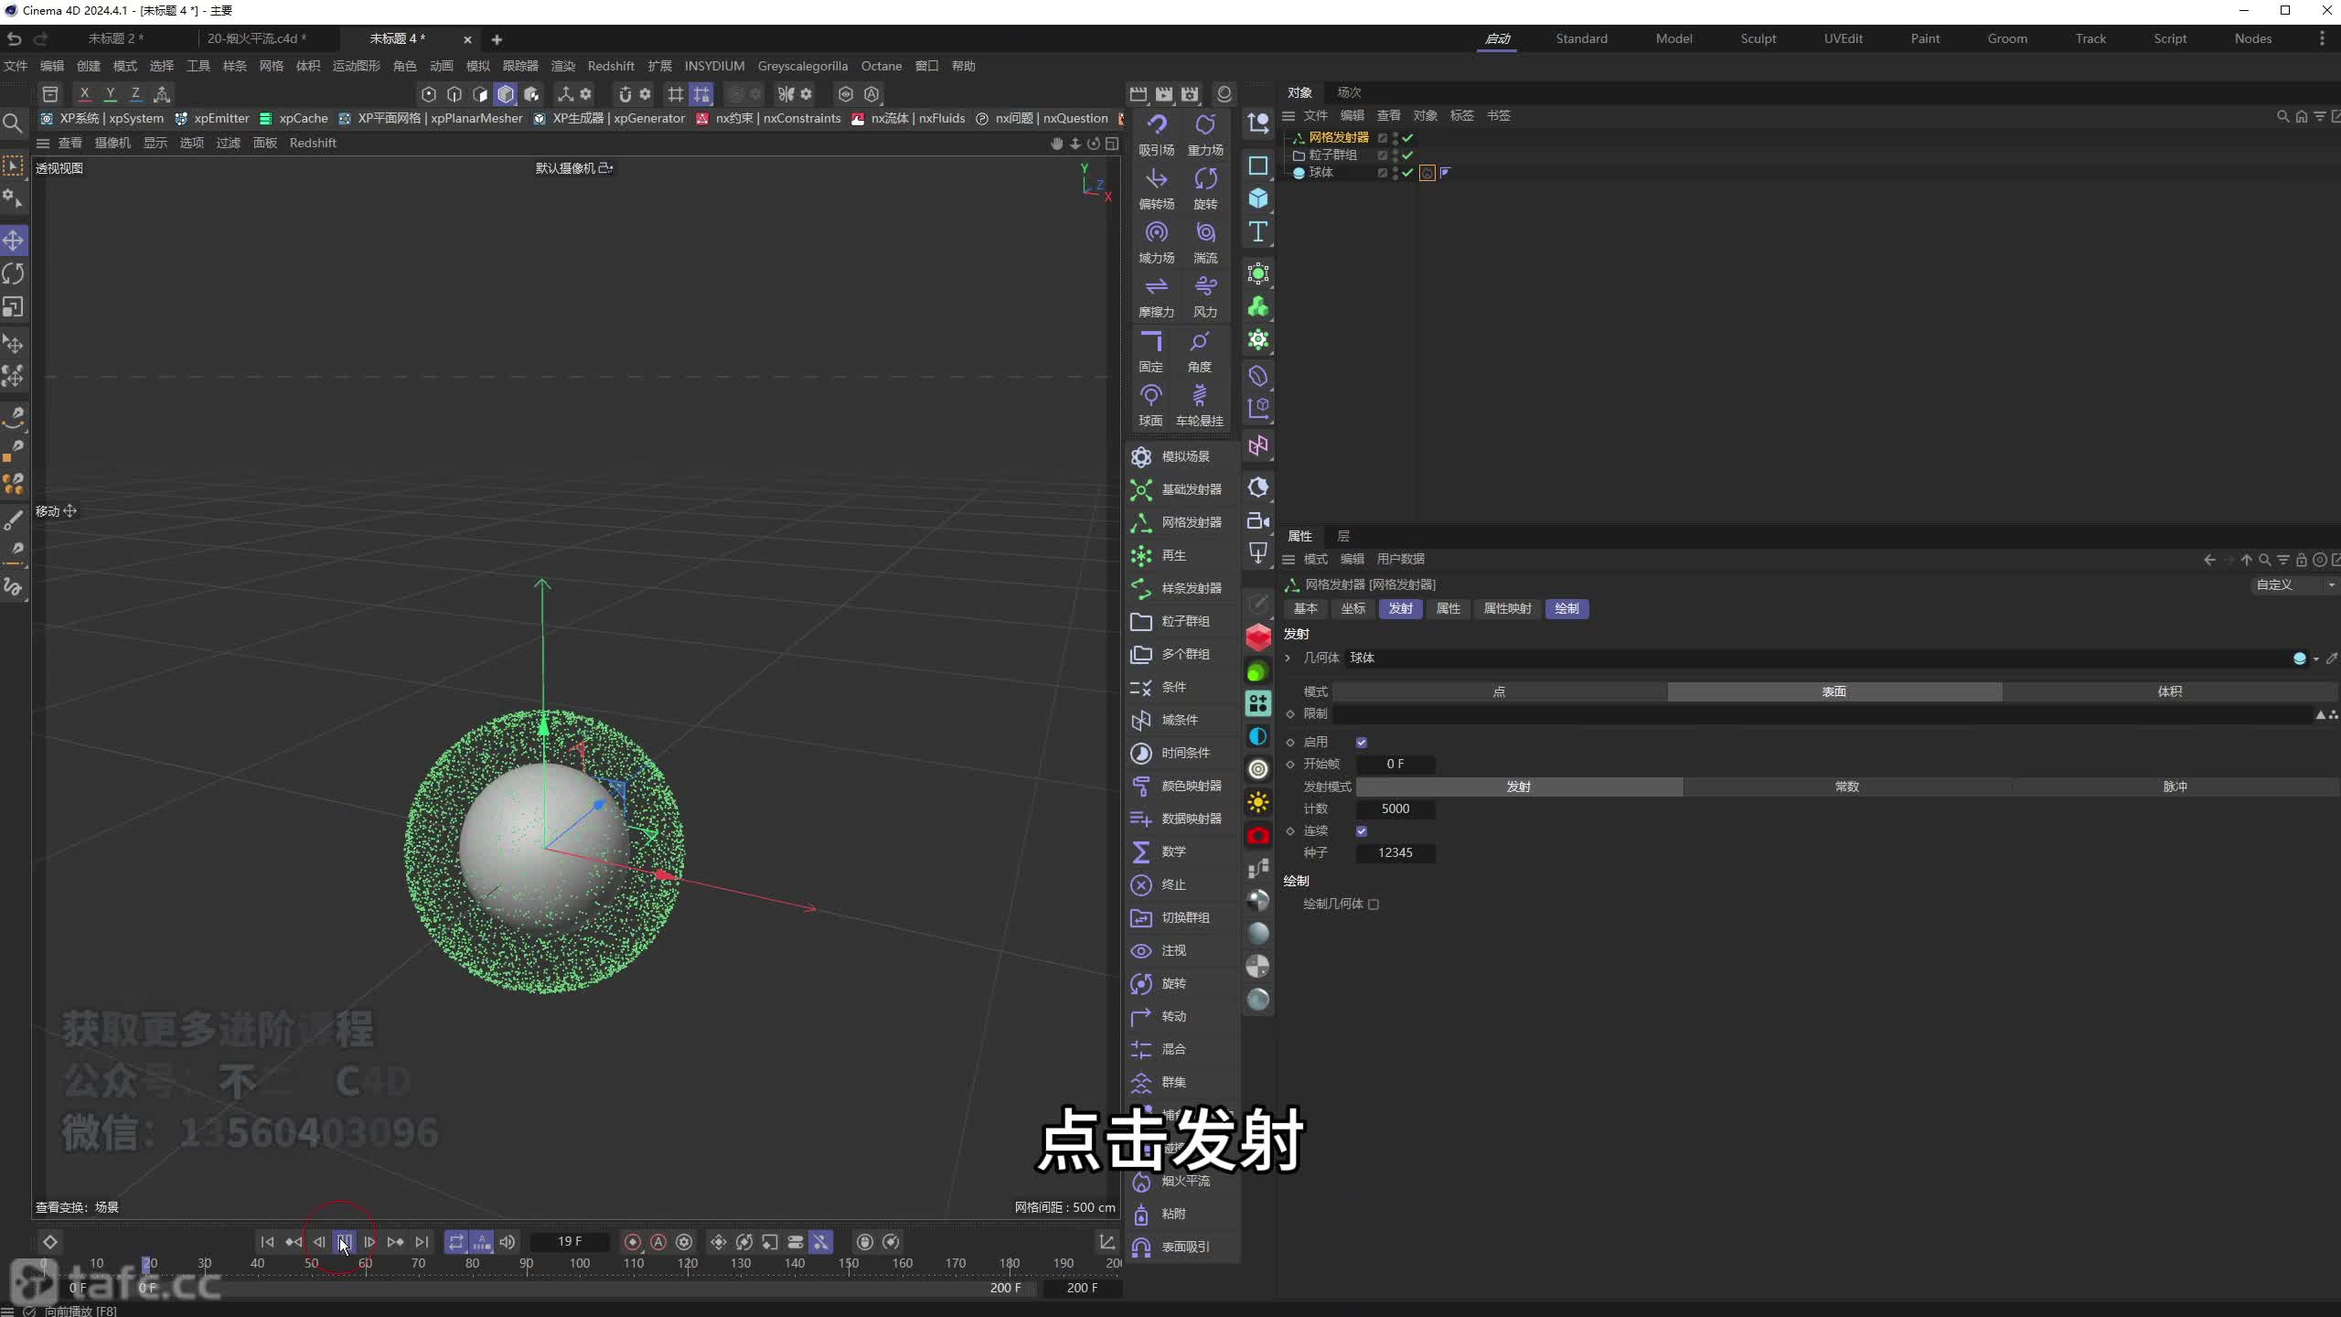The image size is (2341, 1317).
Task: Toggle the record active objects button
Action: 632,1242
